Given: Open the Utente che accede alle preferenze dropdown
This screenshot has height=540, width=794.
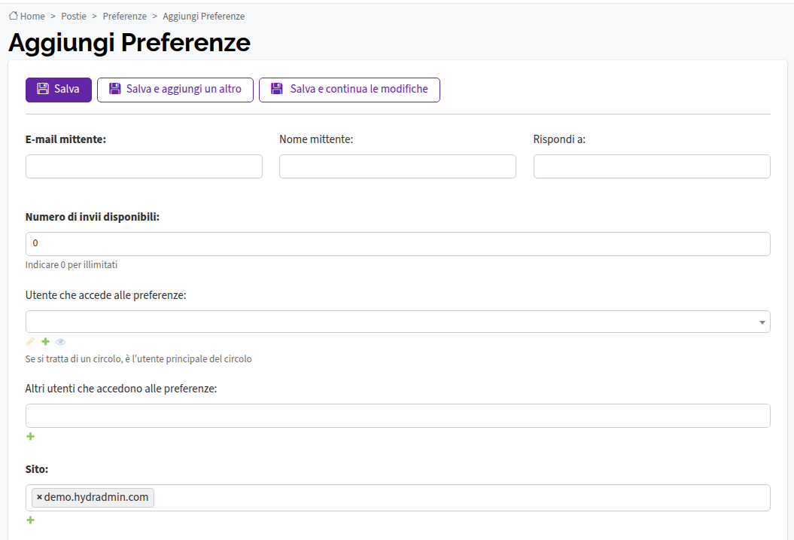Looking at the screenshot, I should pyautogui.click(x=398, y=322).
